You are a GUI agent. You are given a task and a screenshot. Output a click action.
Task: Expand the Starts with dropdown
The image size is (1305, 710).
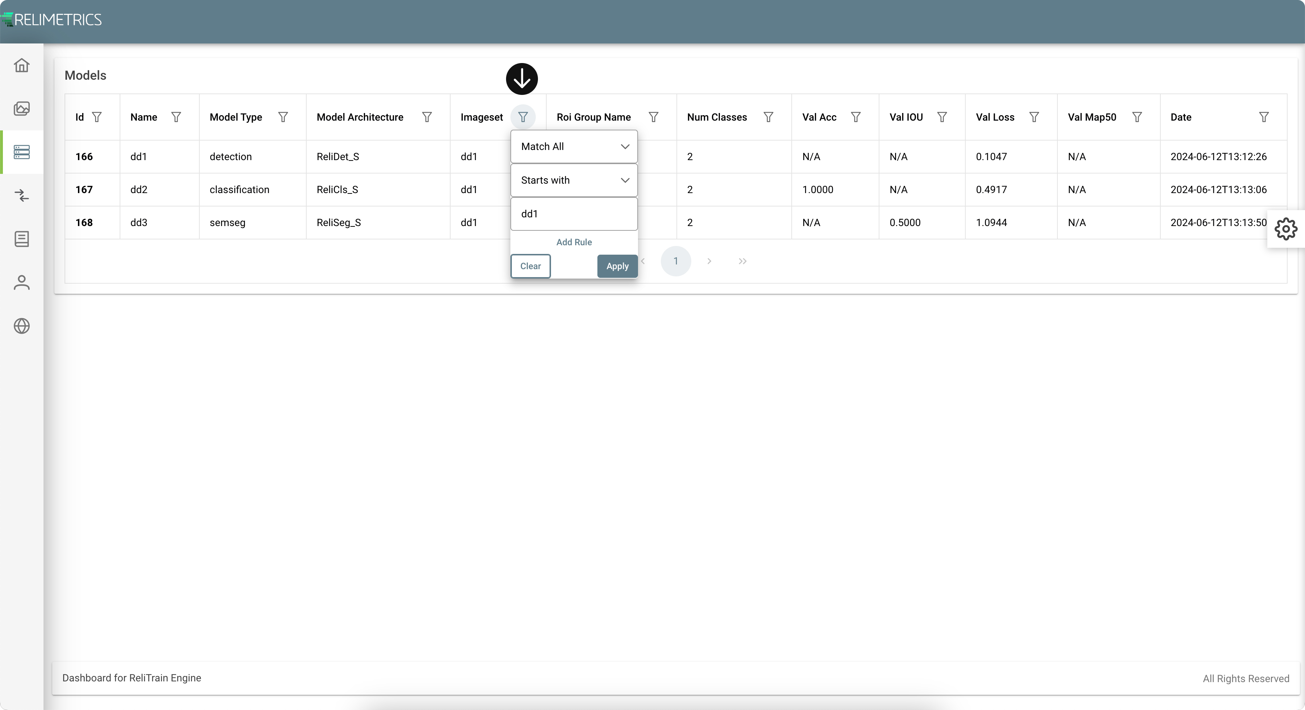click(x=574, y=180)
